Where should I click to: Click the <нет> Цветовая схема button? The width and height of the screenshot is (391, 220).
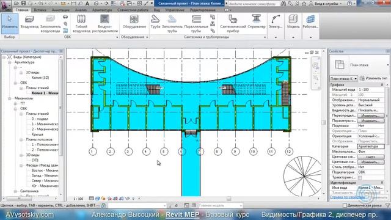tap(371, 157)
